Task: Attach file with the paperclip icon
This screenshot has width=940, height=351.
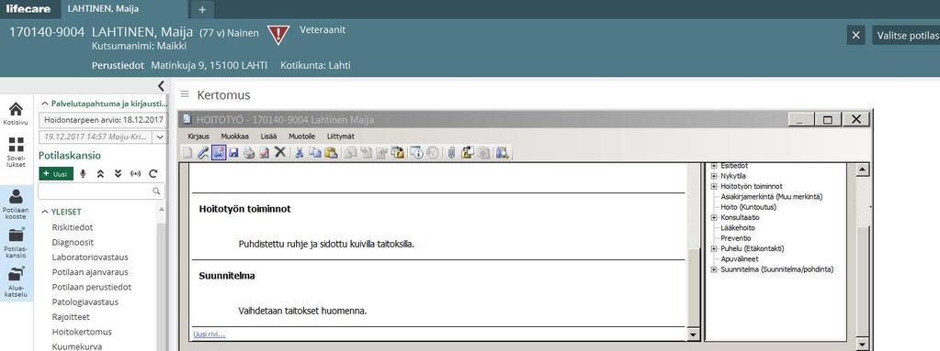Action: [x=451, y=152]
